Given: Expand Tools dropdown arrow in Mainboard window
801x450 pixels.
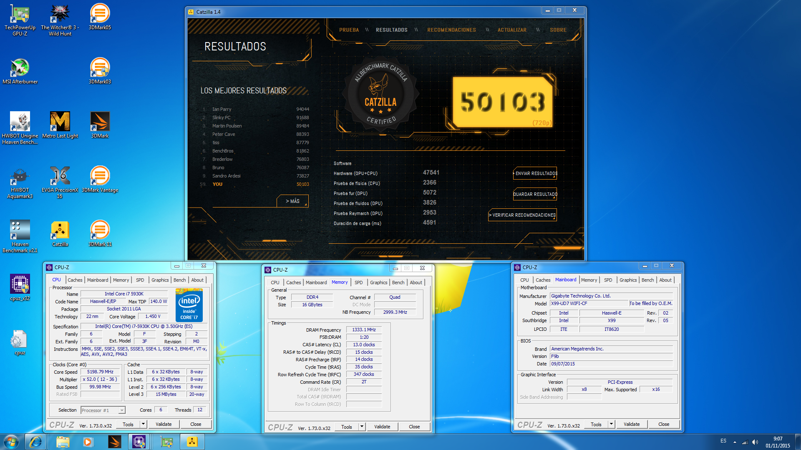Looking at the screenshot, I should 611,424.
